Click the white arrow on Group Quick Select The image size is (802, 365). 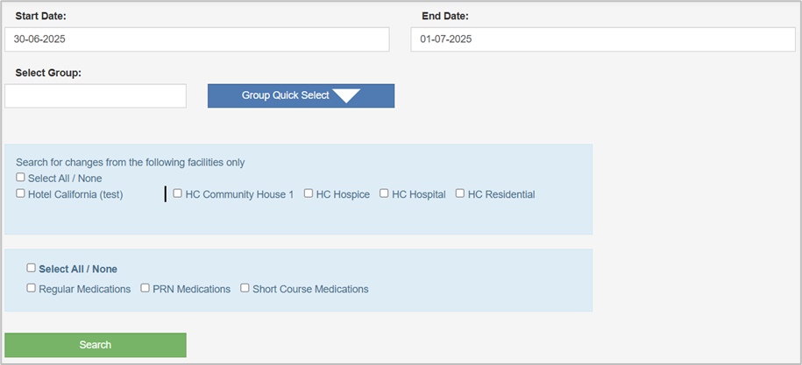pos(347,96)
